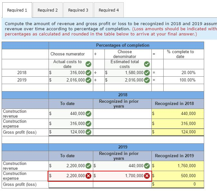Open the Required 4 tab
Screen dimensions: 217x192
tap(109, 10)
